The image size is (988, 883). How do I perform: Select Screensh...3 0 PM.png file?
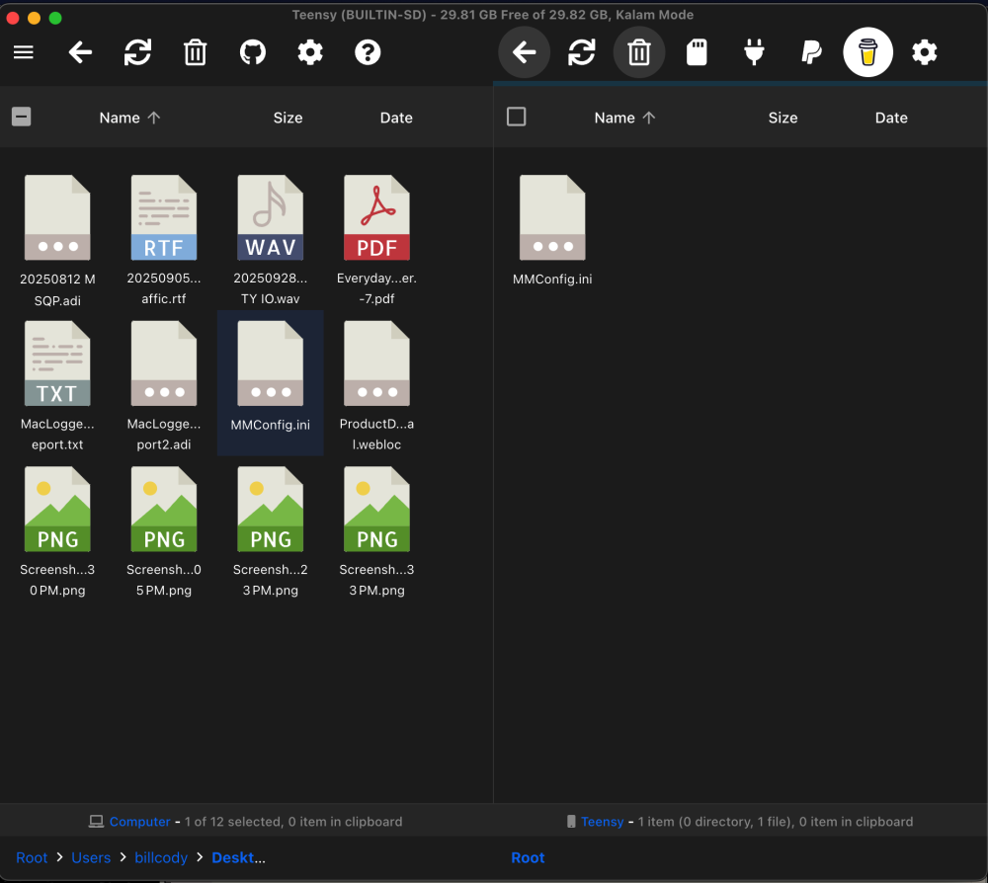57,531
